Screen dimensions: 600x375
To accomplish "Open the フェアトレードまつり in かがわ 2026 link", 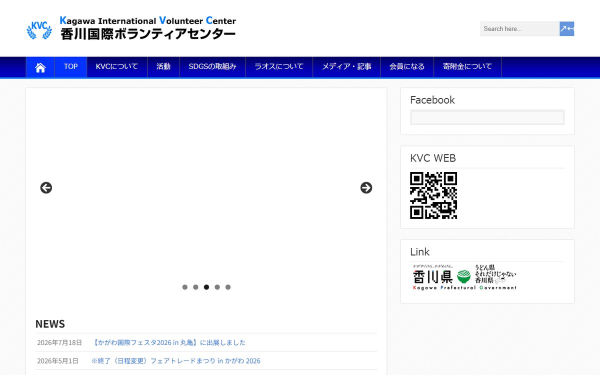I will pyautogui.click(x=175, y=361).
